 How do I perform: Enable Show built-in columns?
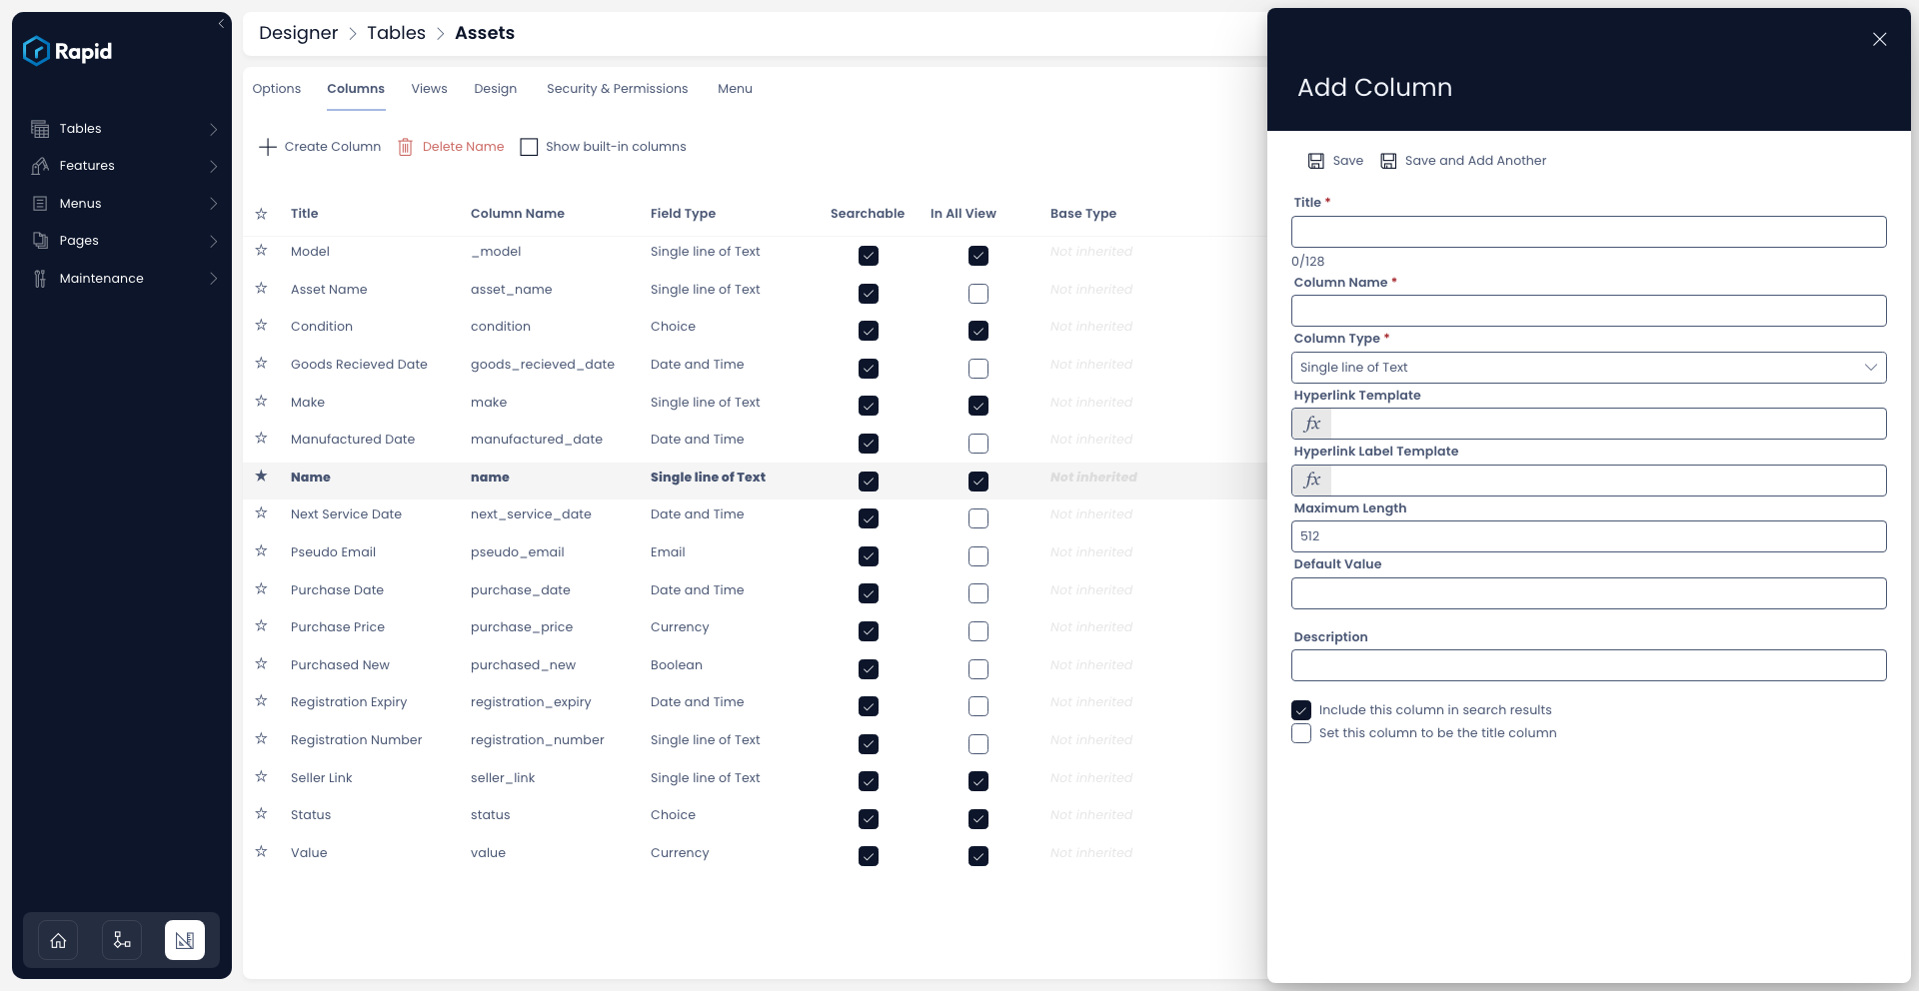(530, 147)
